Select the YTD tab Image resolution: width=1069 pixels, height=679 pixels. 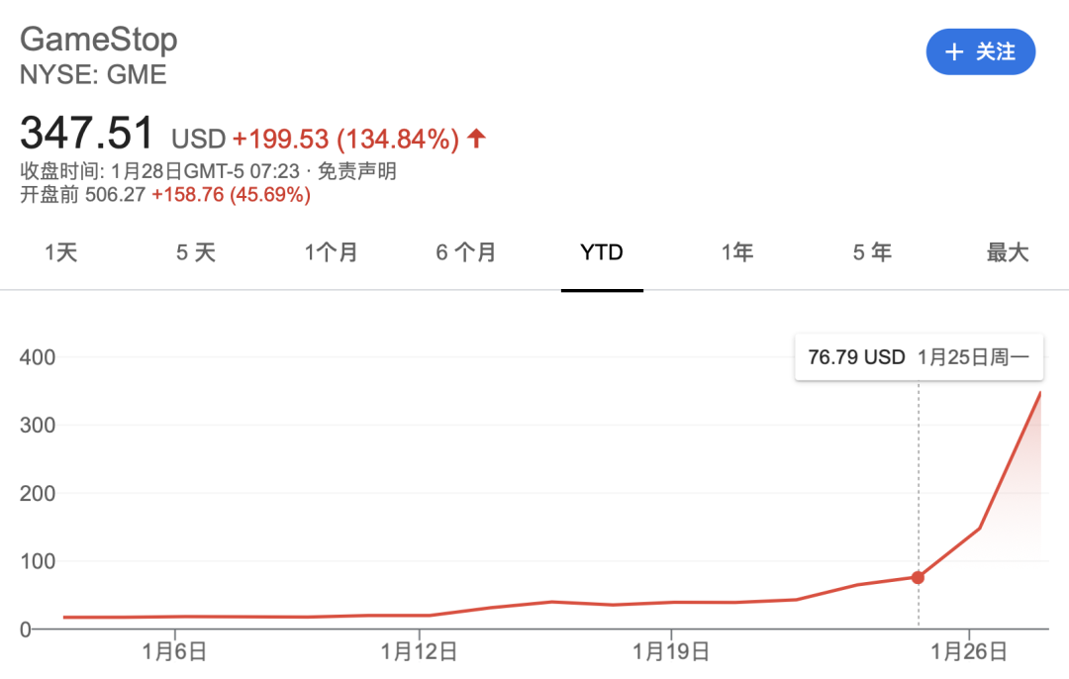tap(602, 253)
